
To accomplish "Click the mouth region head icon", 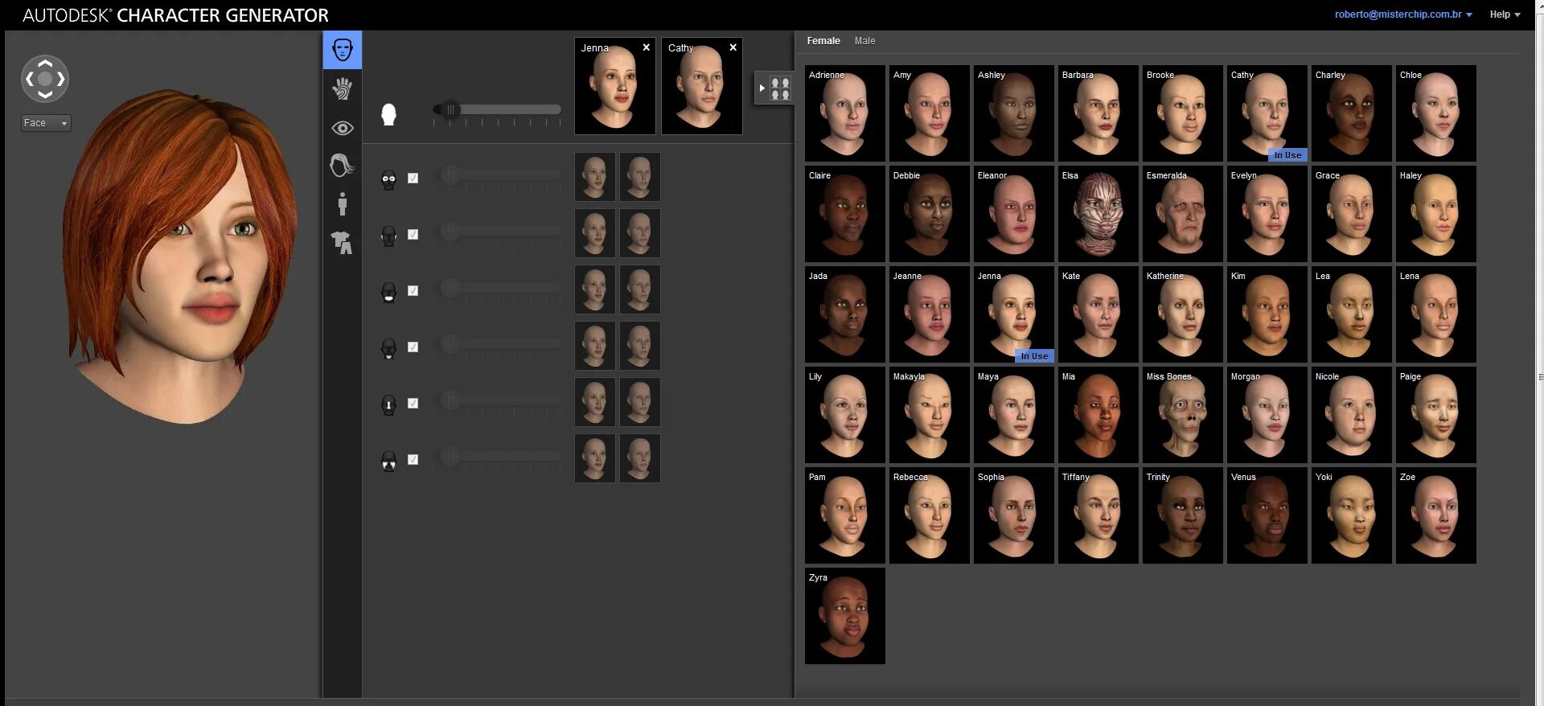I will (388, 291).
